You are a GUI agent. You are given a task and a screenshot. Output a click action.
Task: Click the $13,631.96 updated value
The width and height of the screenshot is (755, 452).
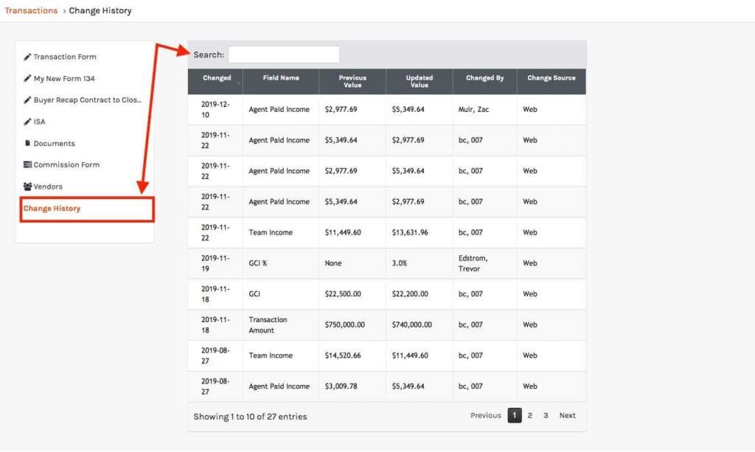click(410, 232)
